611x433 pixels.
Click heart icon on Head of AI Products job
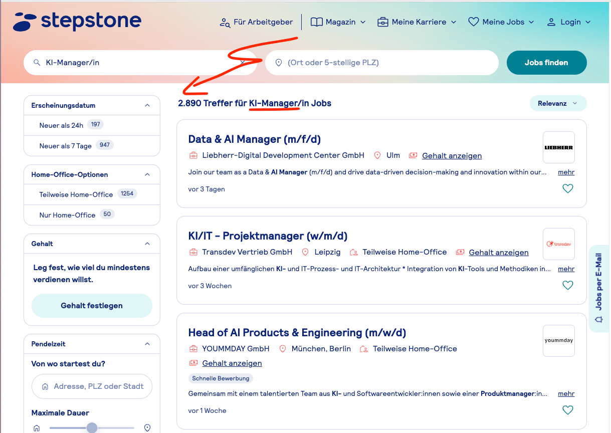[x=567, y=410]
